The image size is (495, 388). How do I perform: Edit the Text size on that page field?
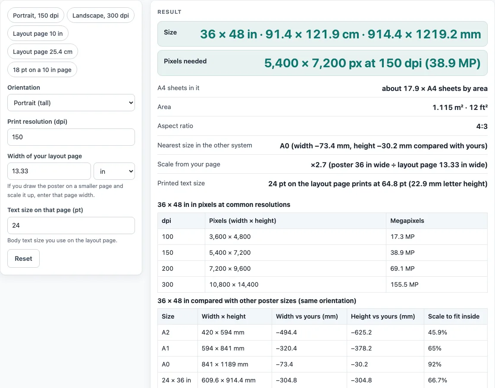tap(71, 225)
